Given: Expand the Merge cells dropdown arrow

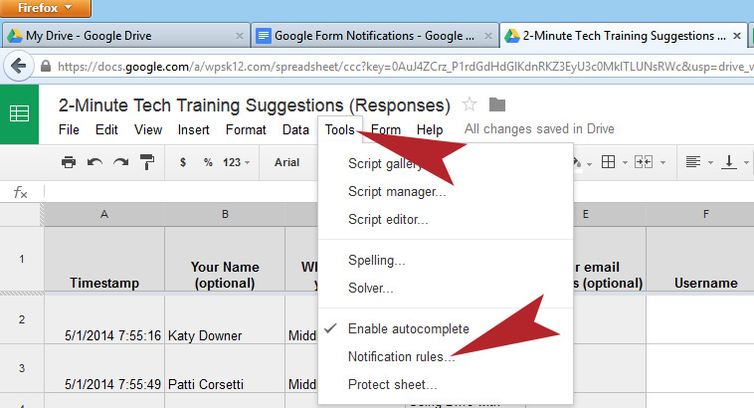Looking at the screenshot, I should pos(662,162).
